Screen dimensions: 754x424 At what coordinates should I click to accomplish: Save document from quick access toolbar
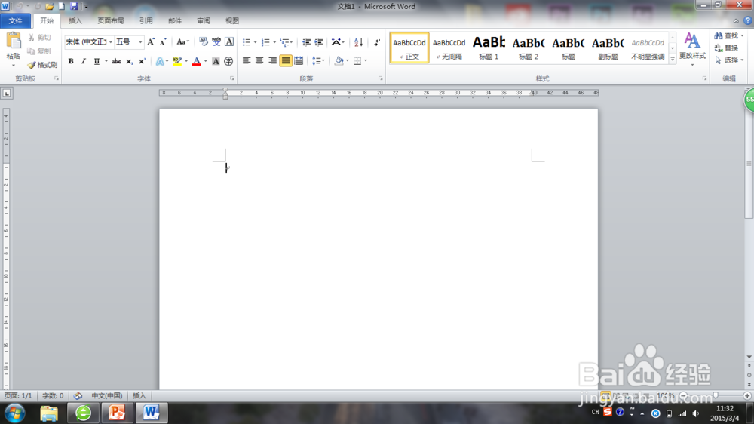74,6
